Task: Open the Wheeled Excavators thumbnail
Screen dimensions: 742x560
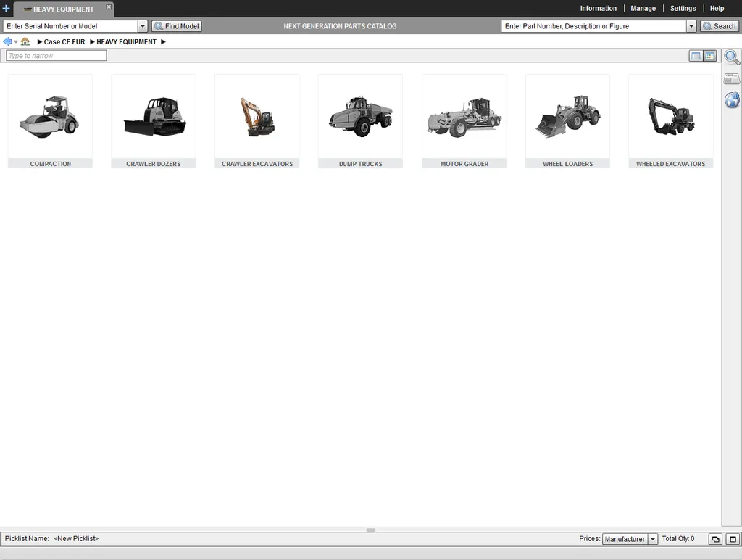Action: (671, 117)
